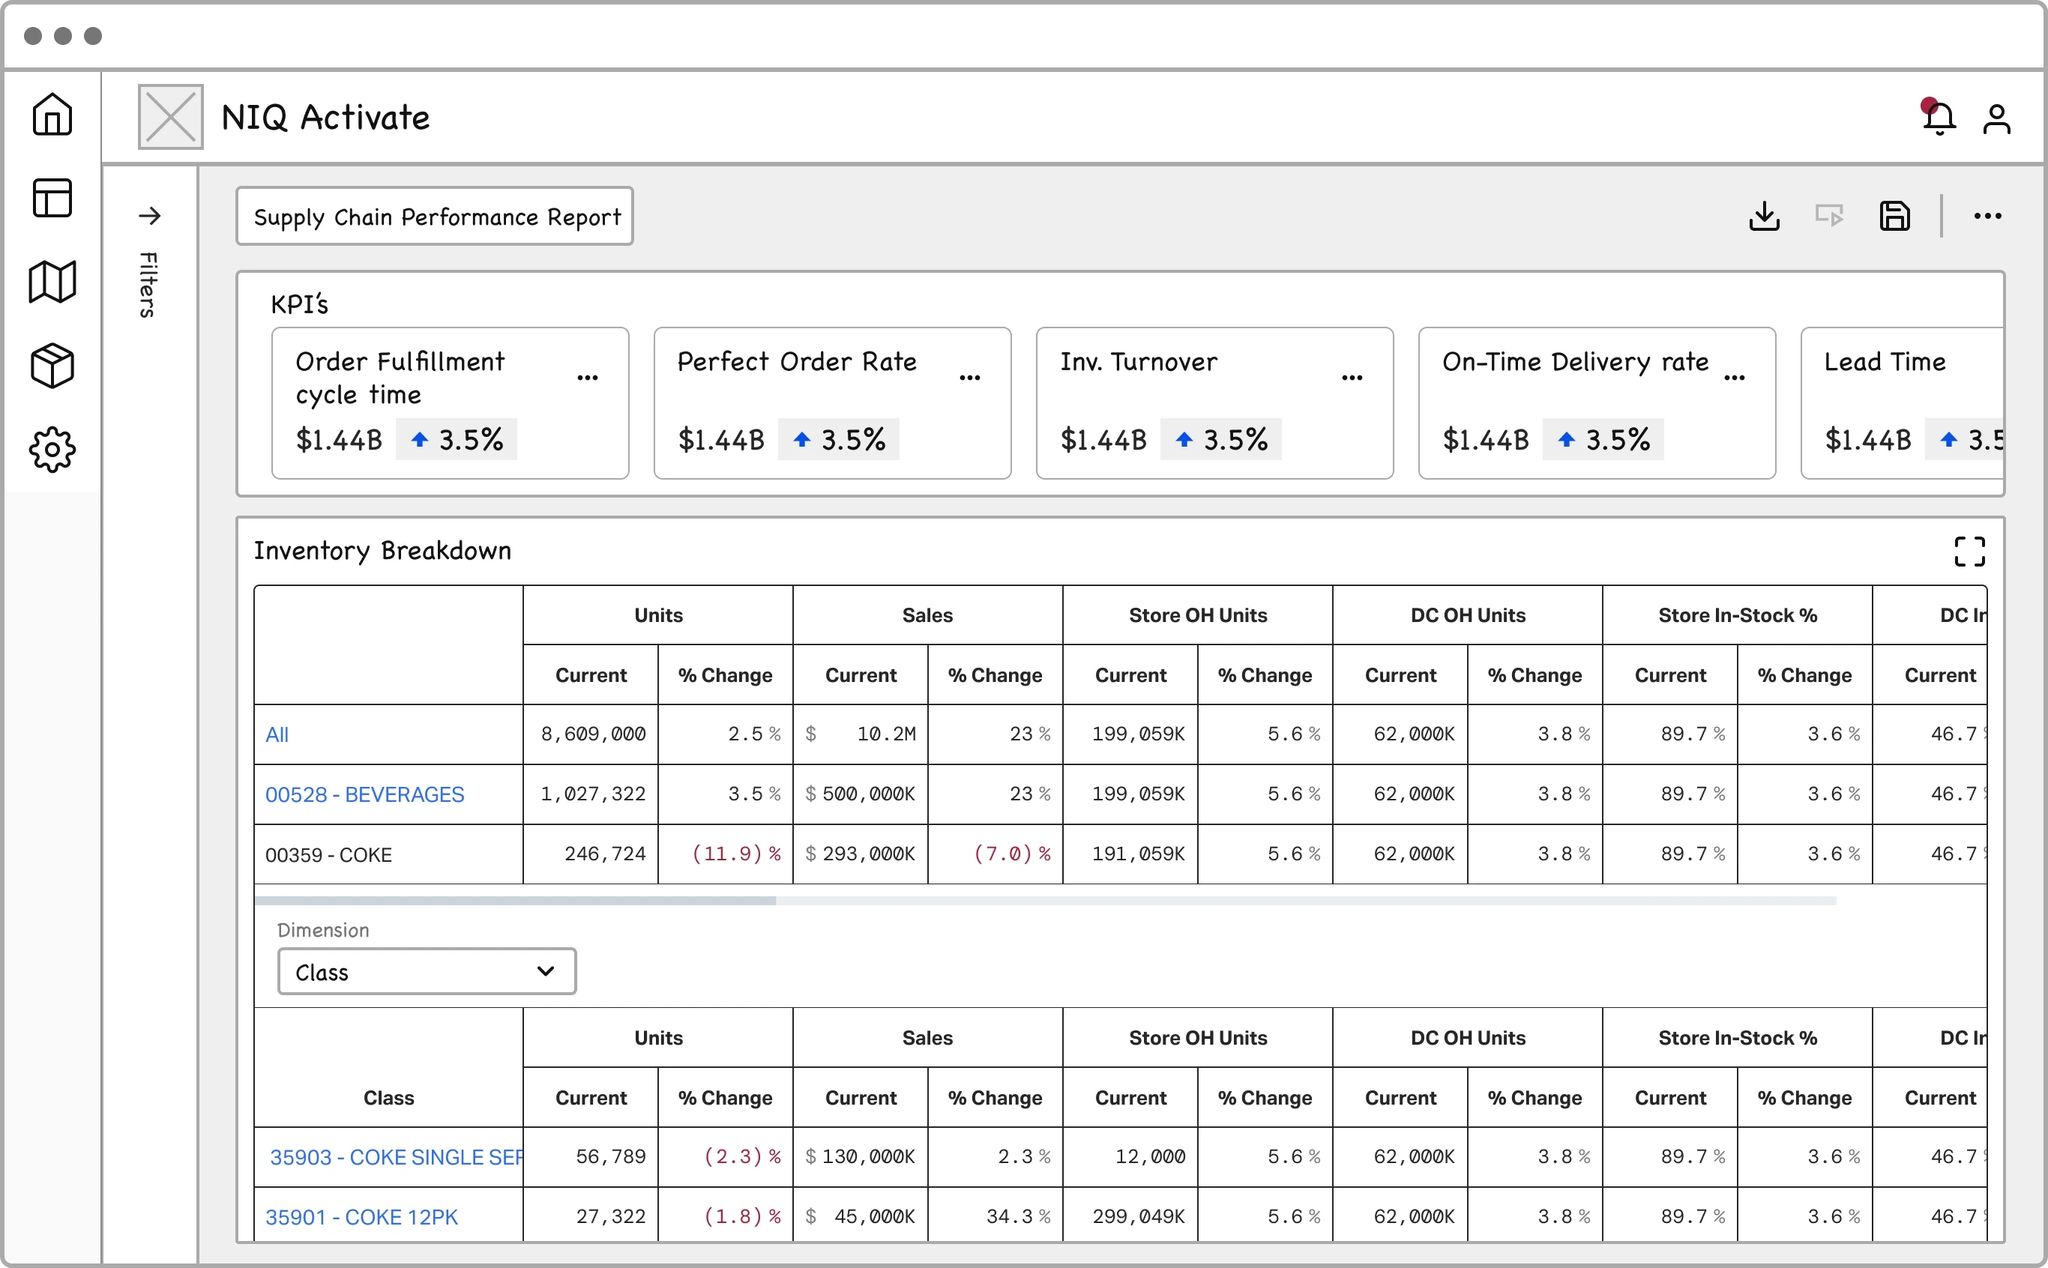This screenshot has height=1268, width=2048.
Task: Click the table horizontal scrollbar
Action: (x=515, y=901)
